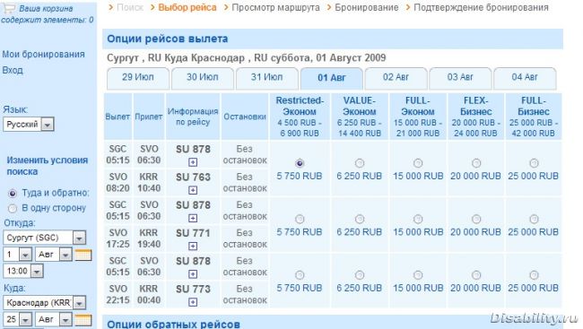Select Restricted-Эконом fare for SU 763 itinerary
583x329 pixels.
click(300, 163)
